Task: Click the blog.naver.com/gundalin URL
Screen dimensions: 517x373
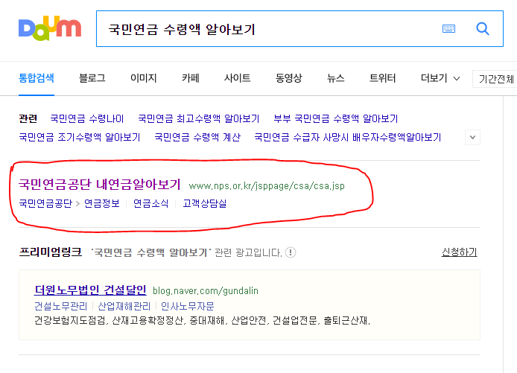Action: pyautogui.click(x=206, y=291)
